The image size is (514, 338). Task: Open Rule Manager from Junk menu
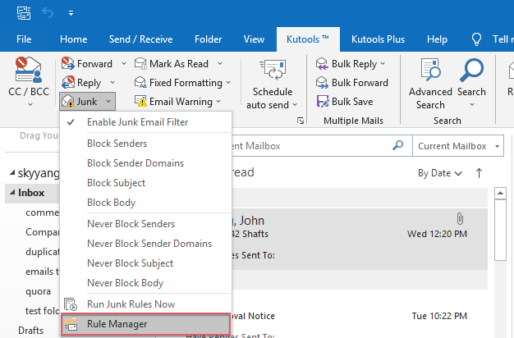pyautogui.click(x=145, y=324)
